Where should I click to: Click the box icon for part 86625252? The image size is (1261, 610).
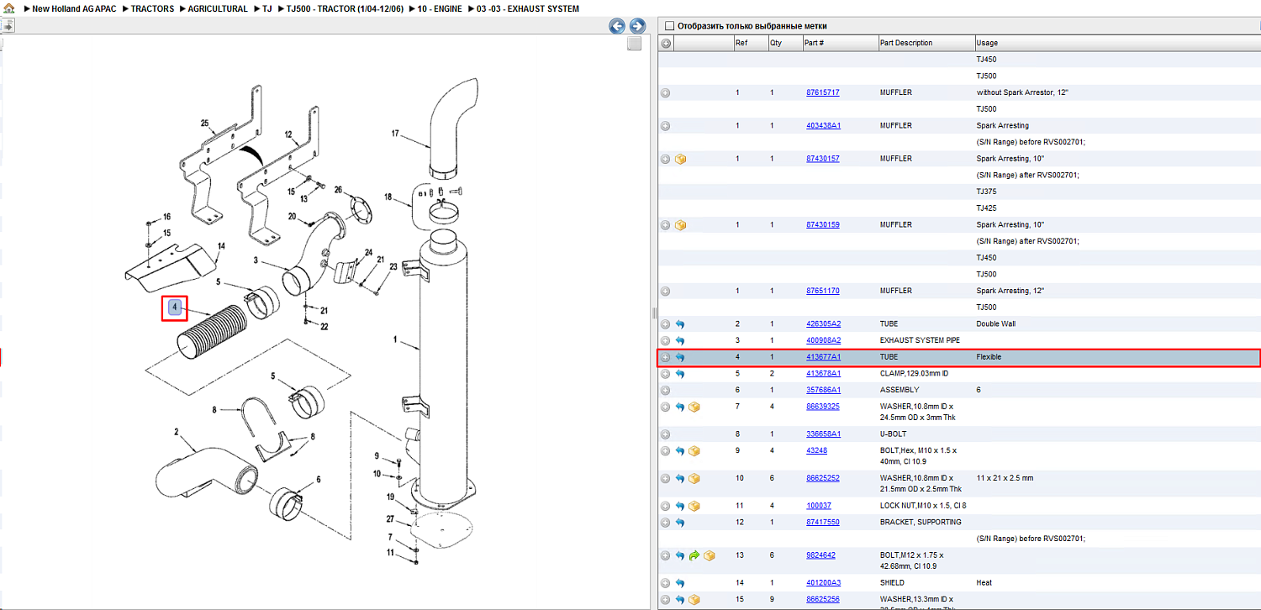coord(694,479)
